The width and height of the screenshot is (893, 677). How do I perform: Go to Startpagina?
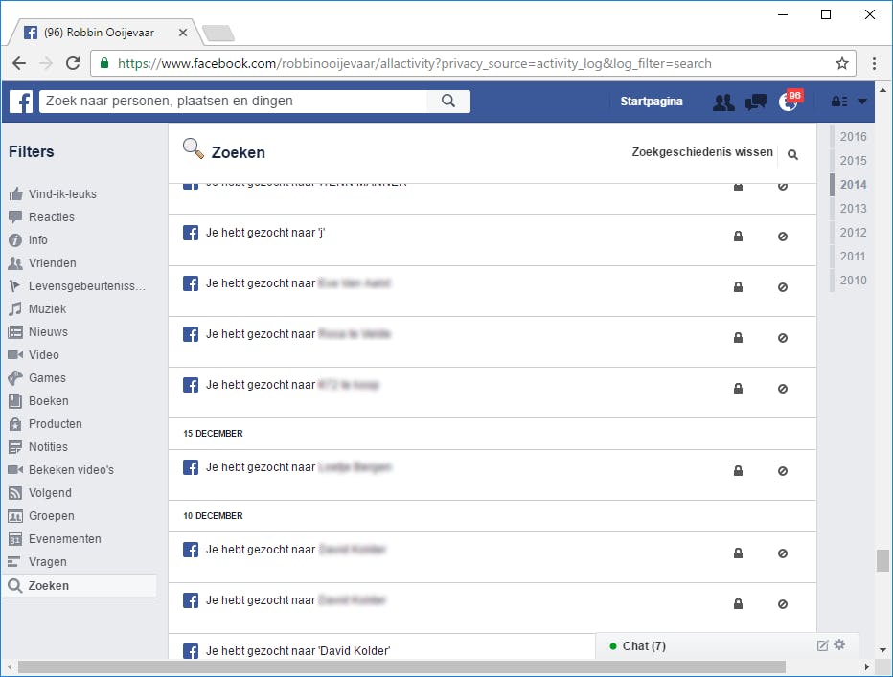pyautogui.click(x=651, y=102)
